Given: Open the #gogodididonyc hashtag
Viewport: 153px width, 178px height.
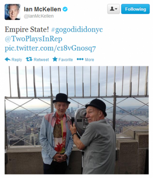Looking at the screenshot, I should [77, 30].
